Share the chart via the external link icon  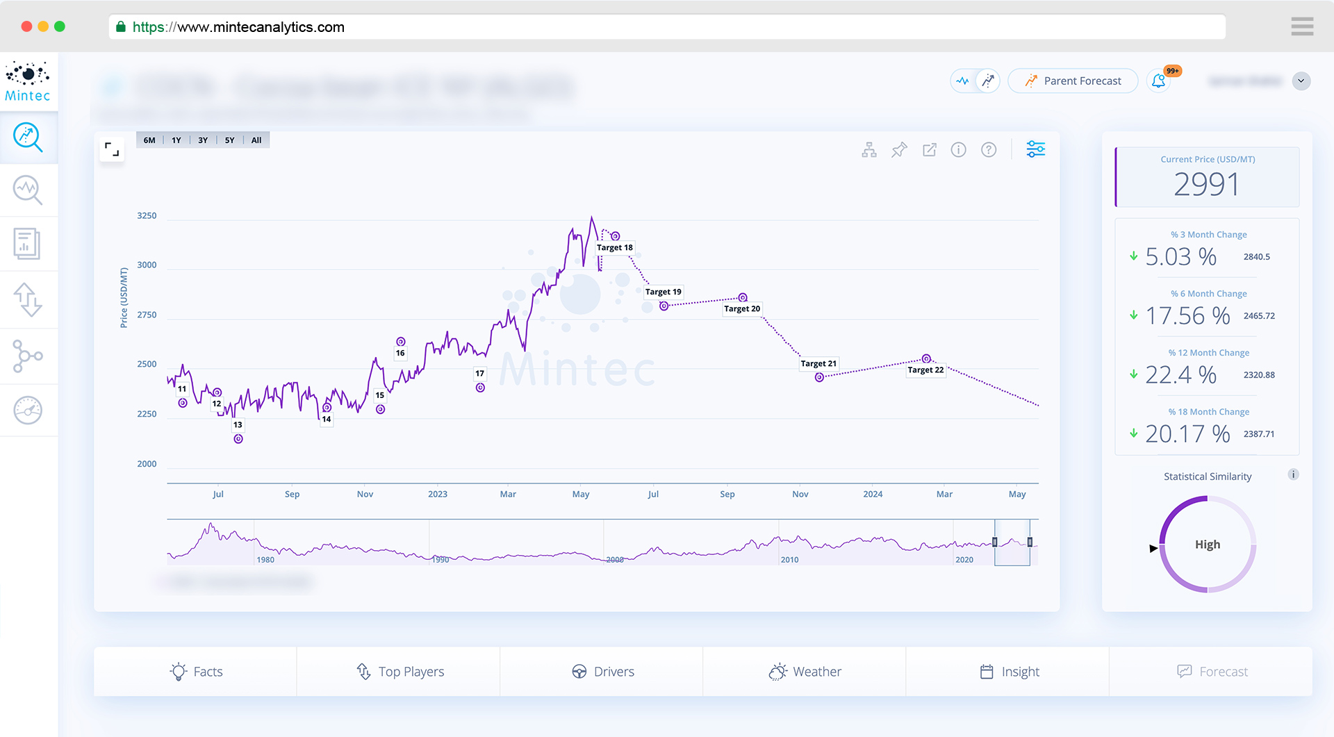tap(929, 149)
